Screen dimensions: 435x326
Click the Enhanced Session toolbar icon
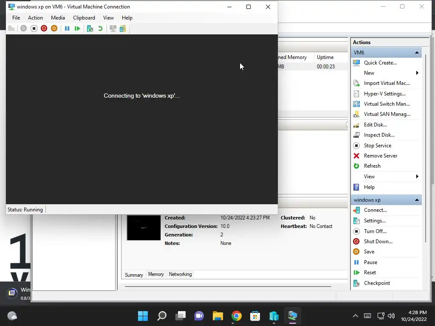point(113,28)
